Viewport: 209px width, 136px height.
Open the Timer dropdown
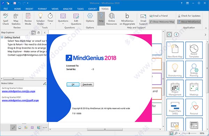tap(50, 19)
